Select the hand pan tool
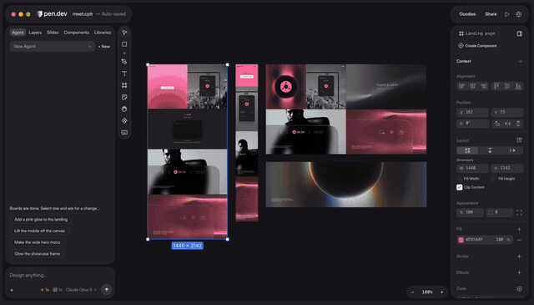The height and width of the screenshot is (305, 534). tap(124, 109)
